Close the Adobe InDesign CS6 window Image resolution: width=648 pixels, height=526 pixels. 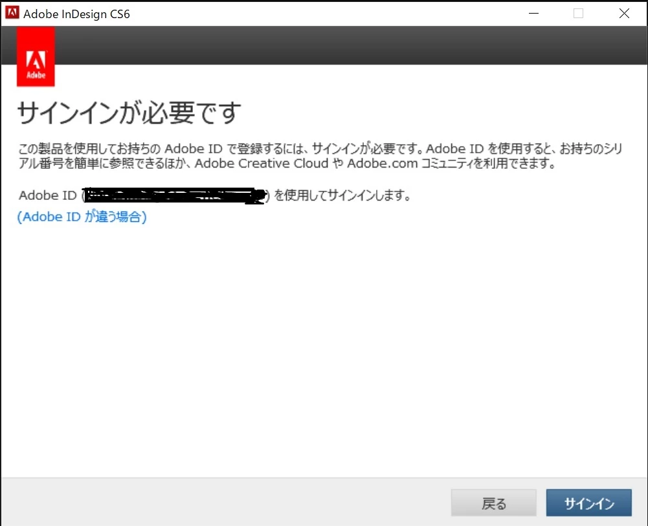tap(624, 13)
